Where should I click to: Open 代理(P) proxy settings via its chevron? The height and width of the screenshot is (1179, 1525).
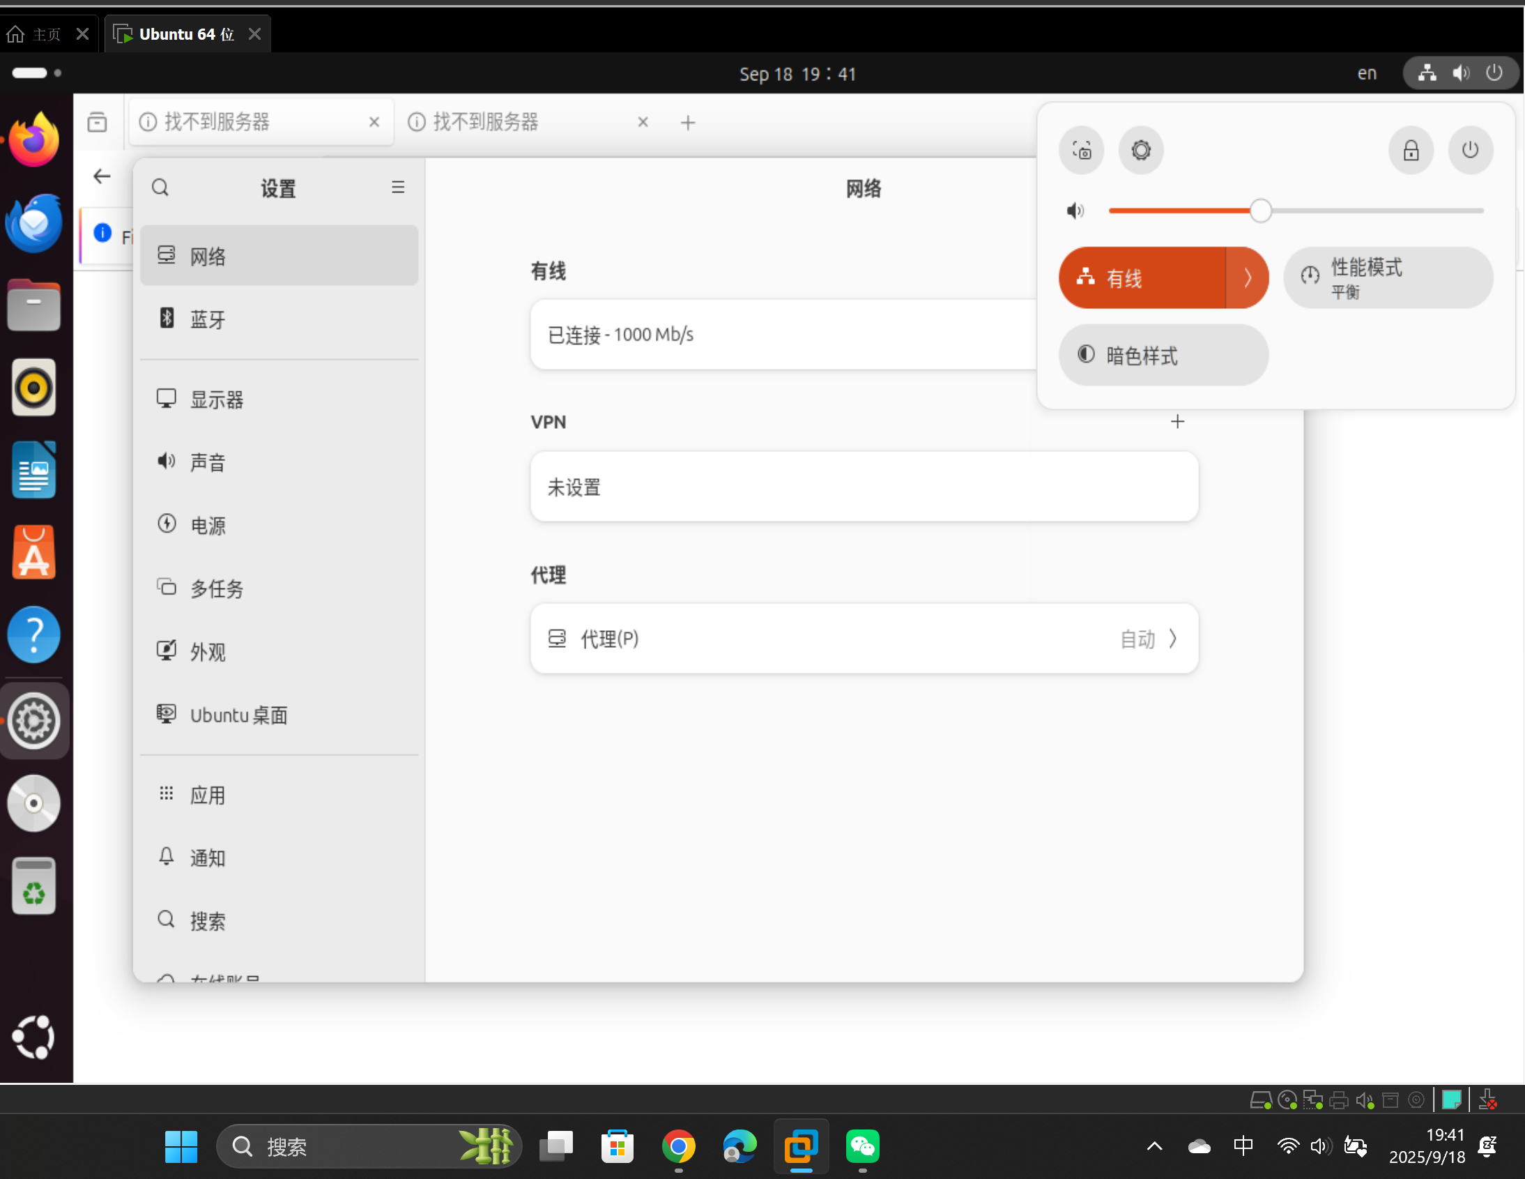pyautogui.click(x=1172, y=639)
